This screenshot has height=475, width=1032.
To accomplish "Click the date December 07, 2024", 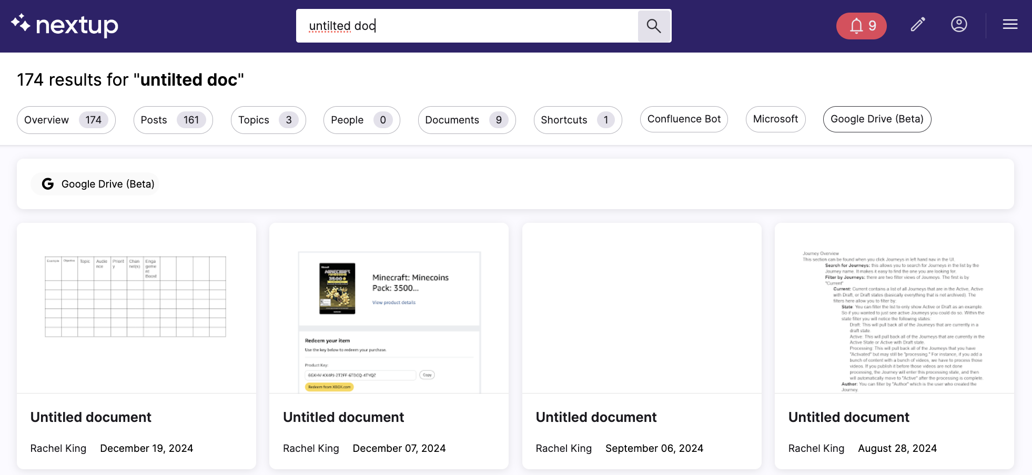I will 399,448.
